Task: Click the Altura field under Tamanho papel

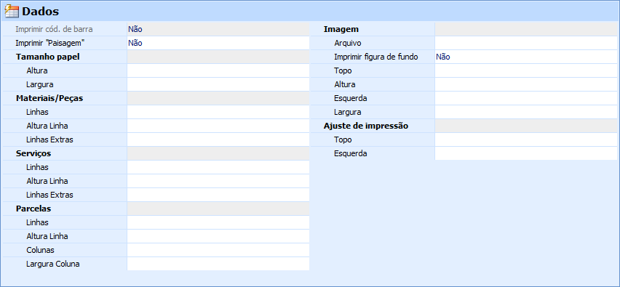Action: coord(218,70)
